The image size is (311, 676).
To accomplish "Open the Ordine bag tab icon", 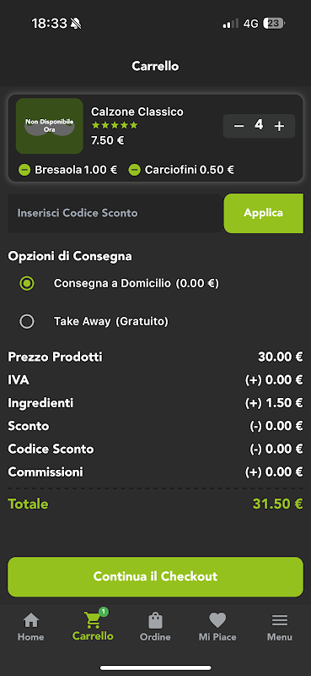I will pos(155,621).
